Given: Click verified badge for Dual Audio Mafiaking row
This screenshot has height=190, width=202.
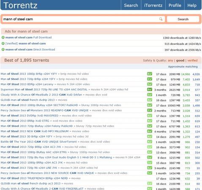Looking at the screenshot, I should click(x=150, y=157).
